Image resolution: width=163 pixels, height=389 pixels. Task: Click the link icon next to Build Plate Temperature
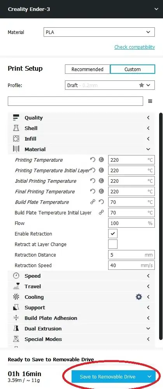pos(93,202)
